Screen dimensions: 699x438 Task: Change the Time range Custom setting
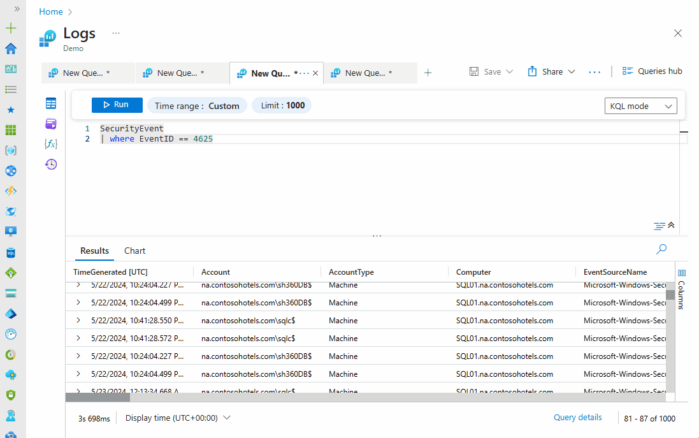coord(197,106)
